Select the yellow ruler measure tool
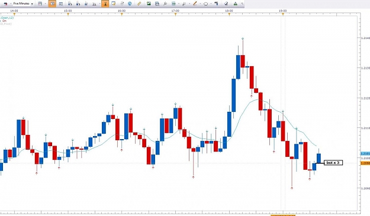Viewport: 370px width, 216px height. point(139,4)
